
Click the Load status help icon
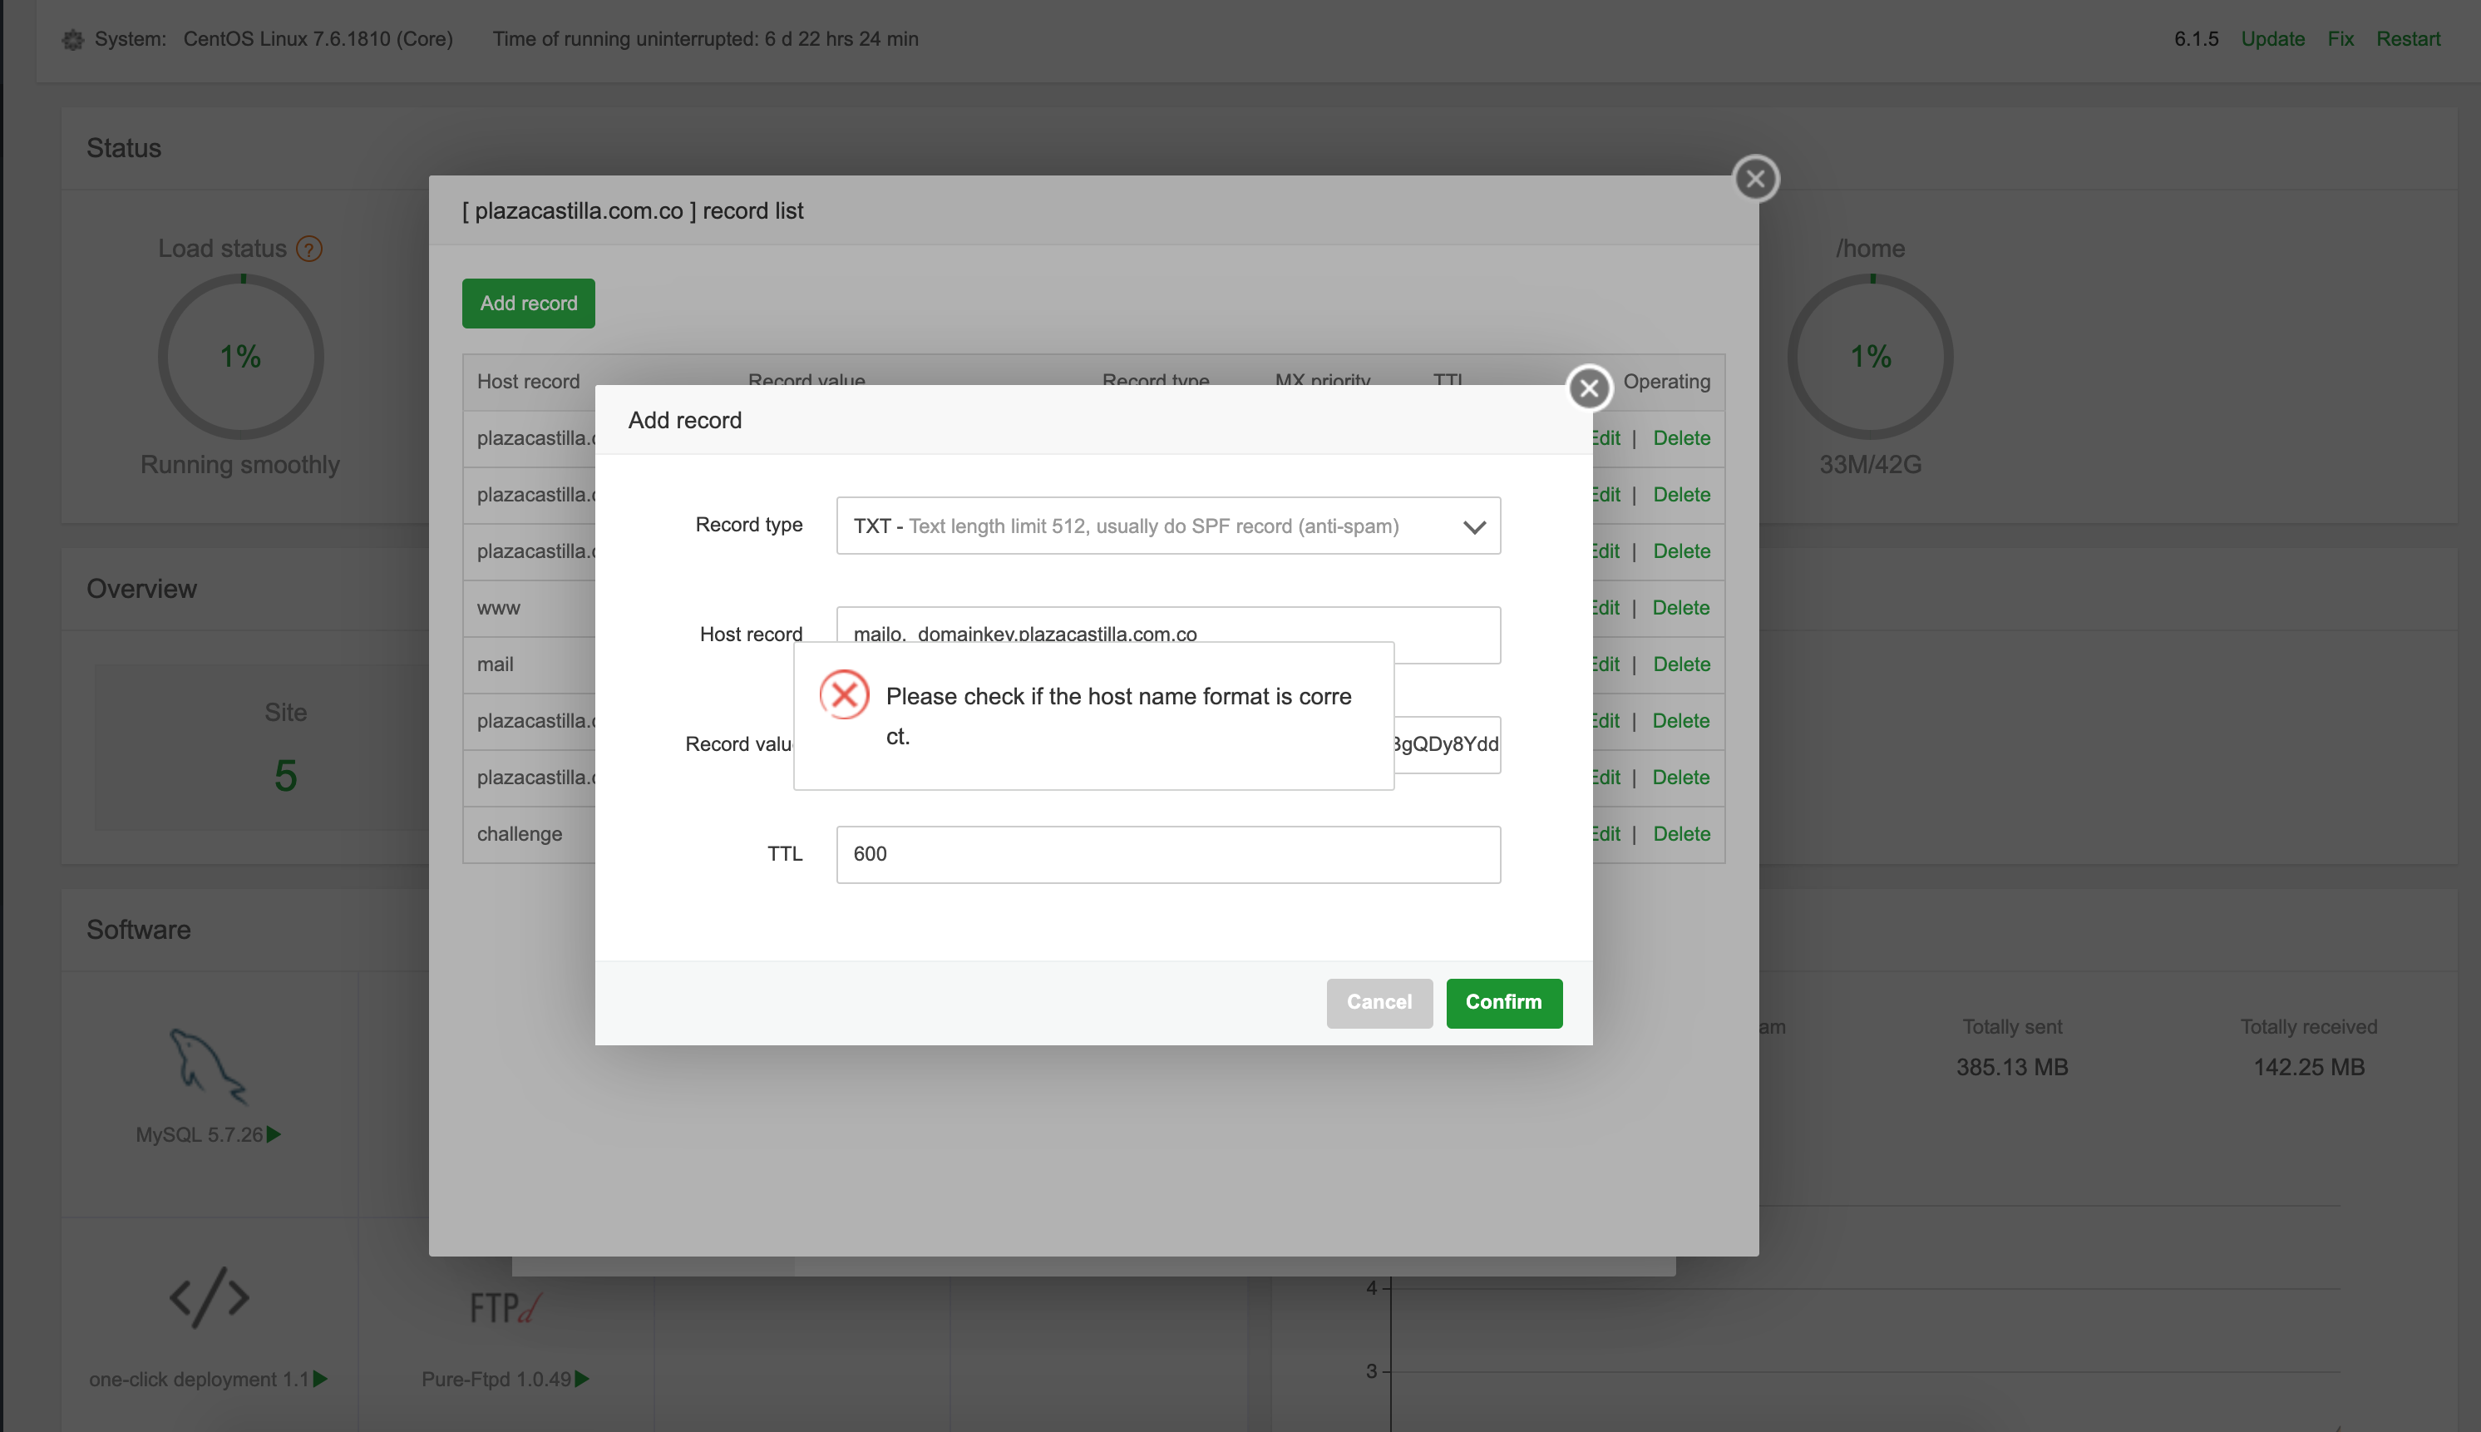point(308,249)
